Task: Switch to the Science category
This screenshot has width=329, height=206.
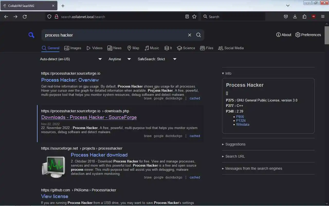Action: coord(186,48)
